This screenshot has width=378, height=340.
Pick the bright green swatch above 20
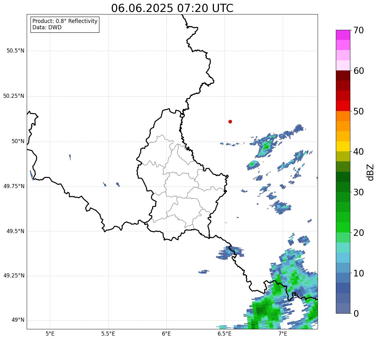point(343,227)
